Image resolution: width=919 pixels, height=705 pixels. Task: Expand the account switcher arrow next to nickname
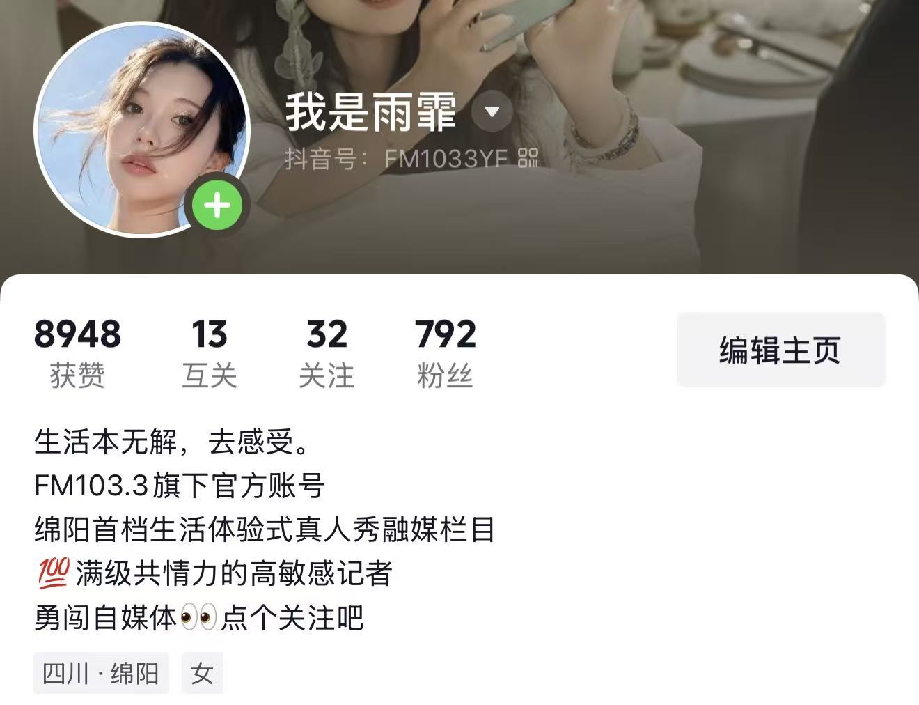point(492,111)
